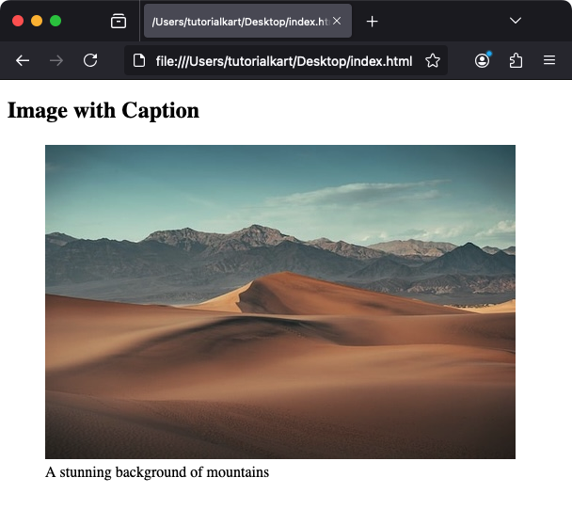The height and width of the screenshot is (509, 572).
Task: Click the forward navigation arrow
Action: 56,60
